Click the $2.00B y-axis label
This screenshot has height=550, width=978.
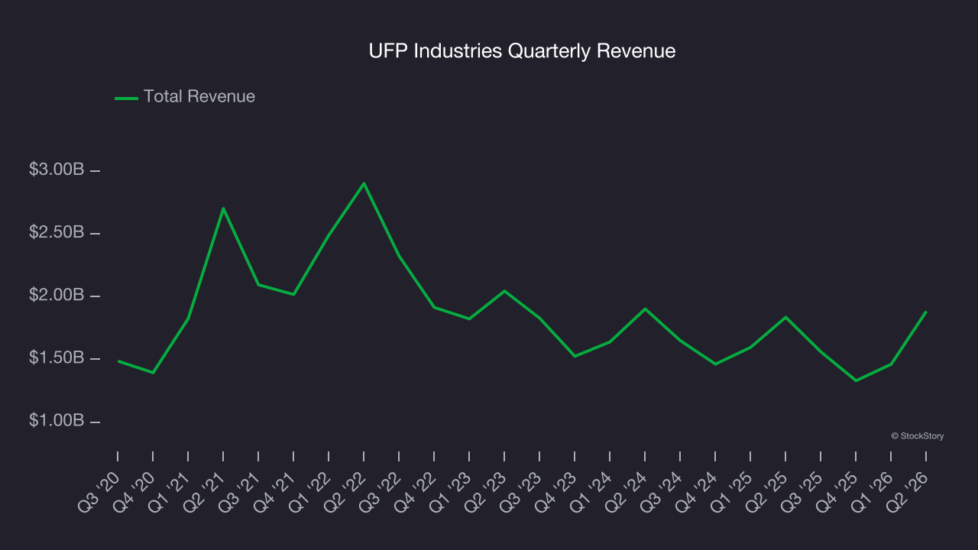[57, 295]
